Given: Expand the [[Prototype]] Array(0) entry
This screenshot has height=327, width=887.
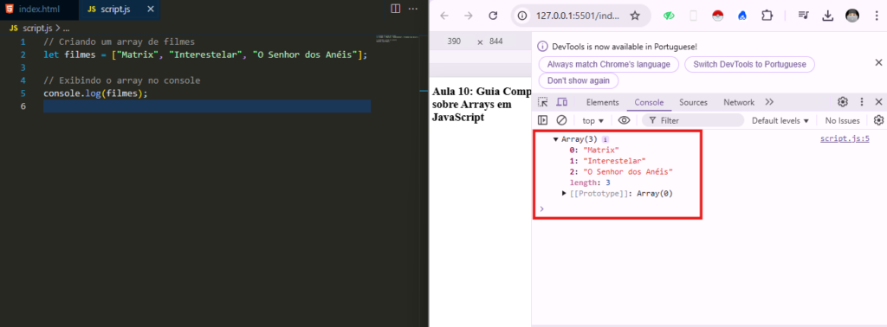Looking at the screenshot, I should pos(564,194).
